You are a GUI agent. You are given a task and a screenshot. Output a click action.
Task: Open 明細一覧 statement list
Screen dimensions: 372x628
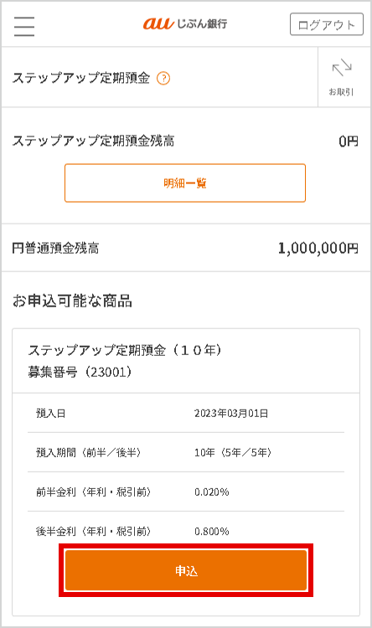[185, 183]
